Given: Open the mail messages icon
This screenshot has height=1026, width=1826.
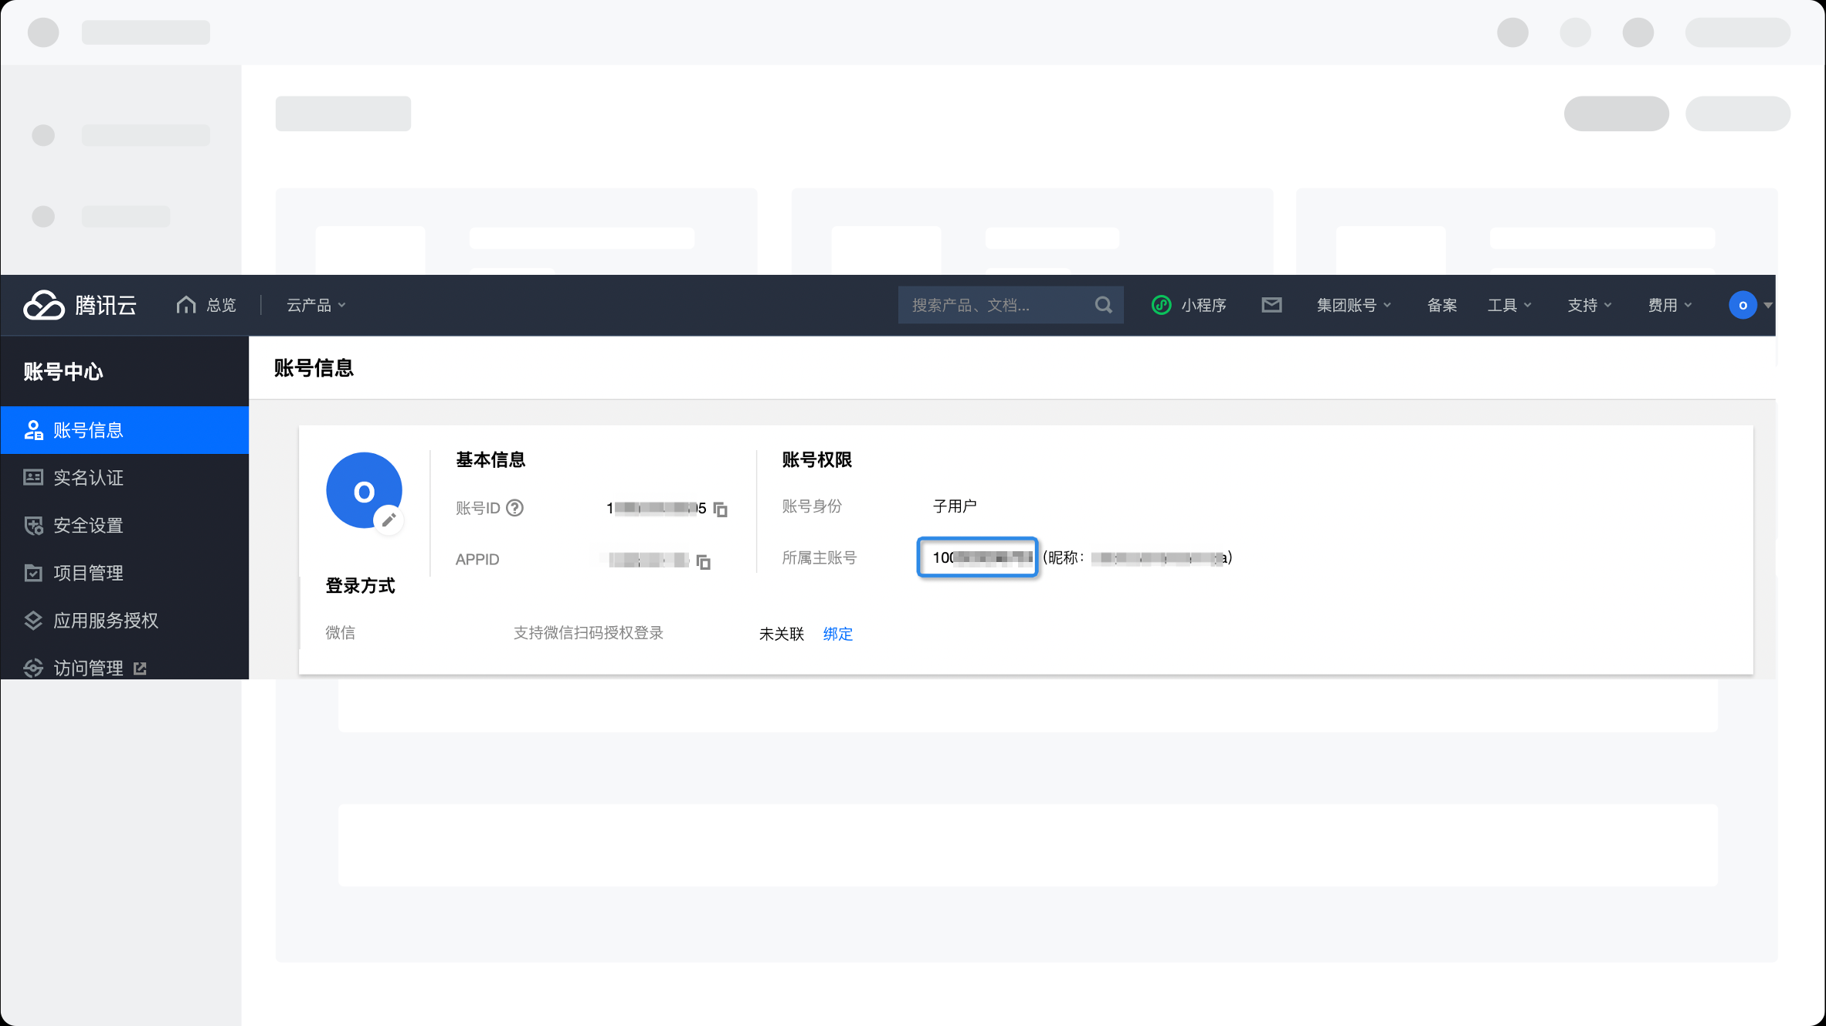Looking at the screenshot, I should pyautogui.click(x=1271, y=305).
